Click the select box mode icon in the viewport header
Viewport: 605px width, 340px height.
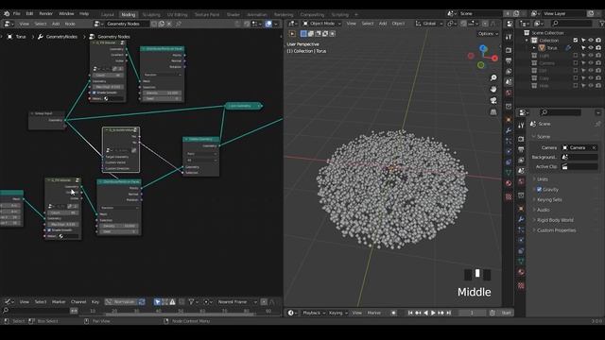pyautogui.click(x=303, y=34)
